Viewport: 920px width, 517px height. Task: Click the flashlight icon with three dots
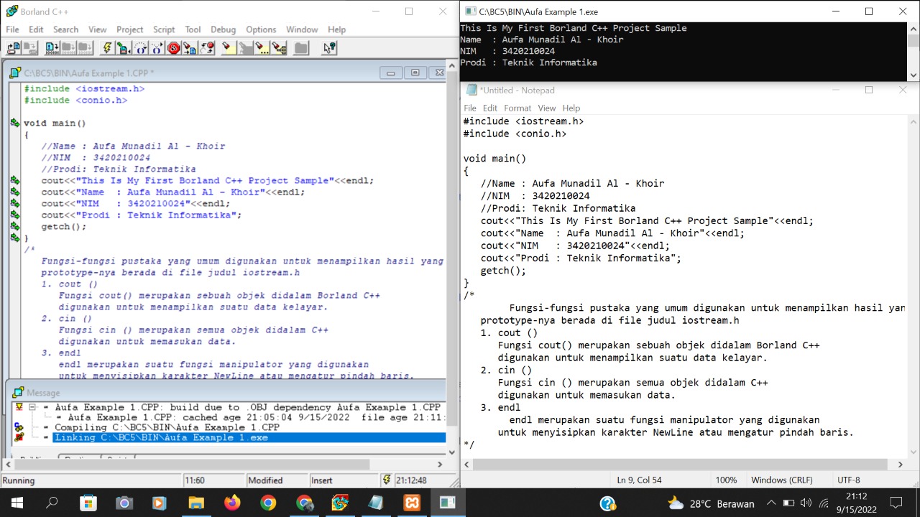point(262,48)
